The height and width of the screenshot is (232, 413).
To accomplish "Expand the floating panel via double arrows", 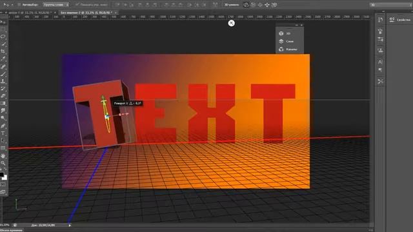I will click(297, 25).
